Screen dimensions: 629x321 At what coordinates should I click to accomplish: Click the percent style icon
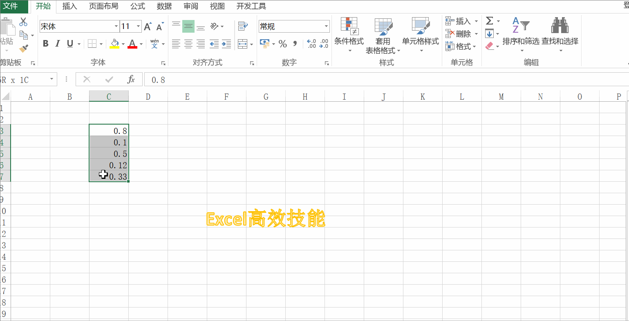coord(282,44)
